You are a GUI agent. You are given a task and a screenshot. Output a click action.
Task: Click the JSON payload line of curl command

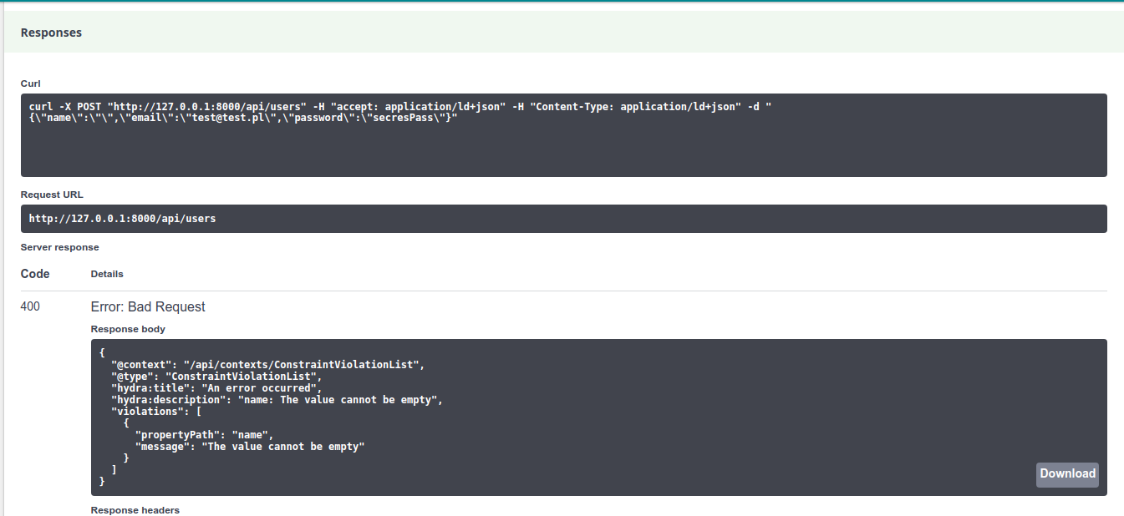click(243, 119)
